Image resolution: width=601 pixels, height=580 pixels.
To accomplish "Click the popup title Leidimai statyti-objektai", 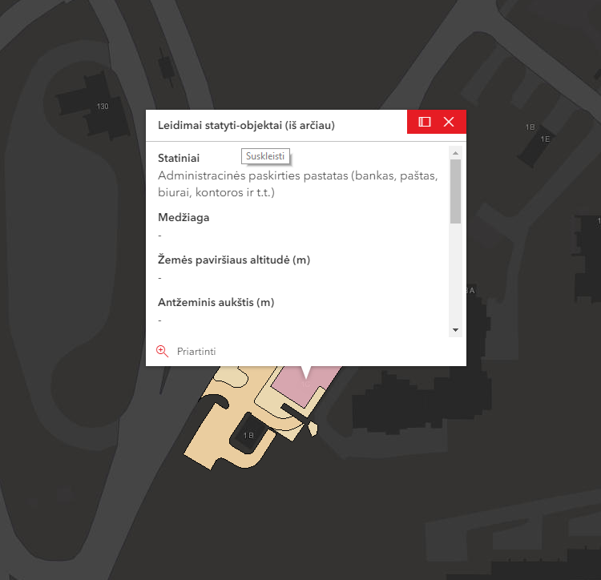I will (246, 125).
